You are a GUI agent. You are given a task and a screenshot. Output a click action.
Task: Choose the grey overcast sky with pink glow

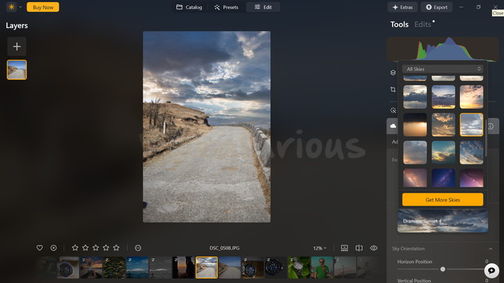[415, 152]
